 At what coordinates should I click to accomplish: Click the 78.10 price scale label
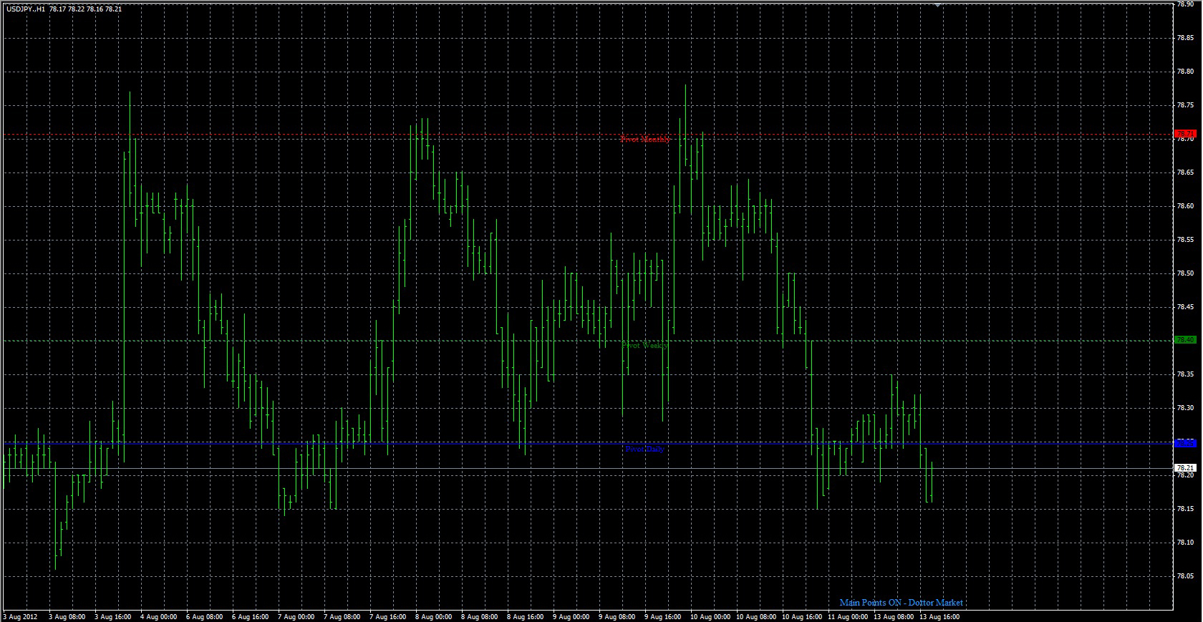(1185, 543)
